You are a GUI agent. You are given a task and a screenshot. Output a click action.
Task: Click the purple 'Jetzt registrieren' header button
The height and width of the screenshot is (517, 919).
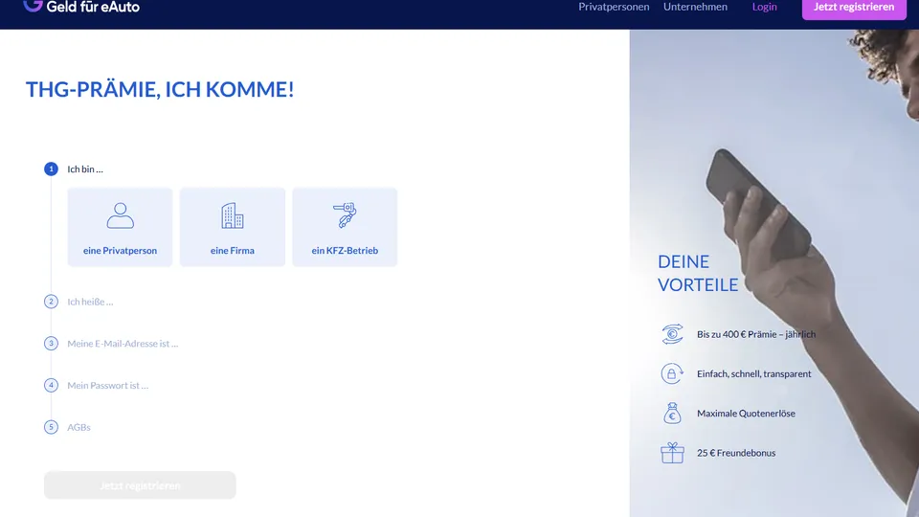pyautogui.click(x=854, y=9)
